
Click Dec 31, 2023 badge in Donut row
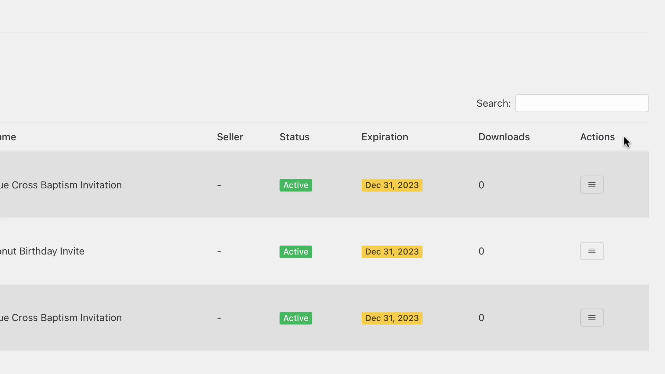[391, 252]
